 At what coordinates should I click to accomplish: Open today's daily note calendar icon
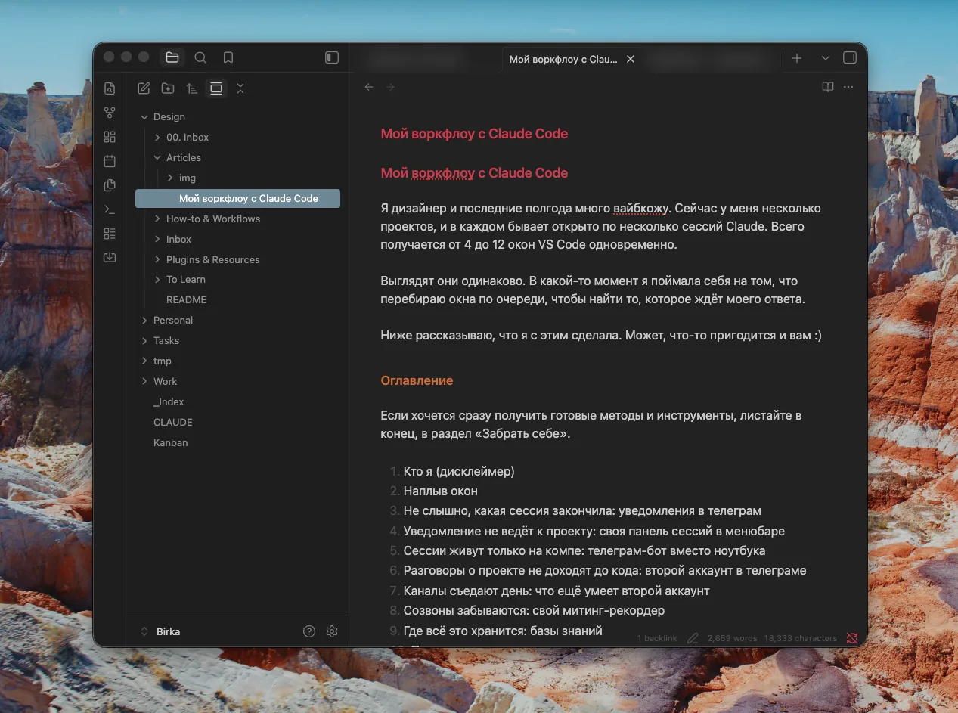click(x=110, y=161)
